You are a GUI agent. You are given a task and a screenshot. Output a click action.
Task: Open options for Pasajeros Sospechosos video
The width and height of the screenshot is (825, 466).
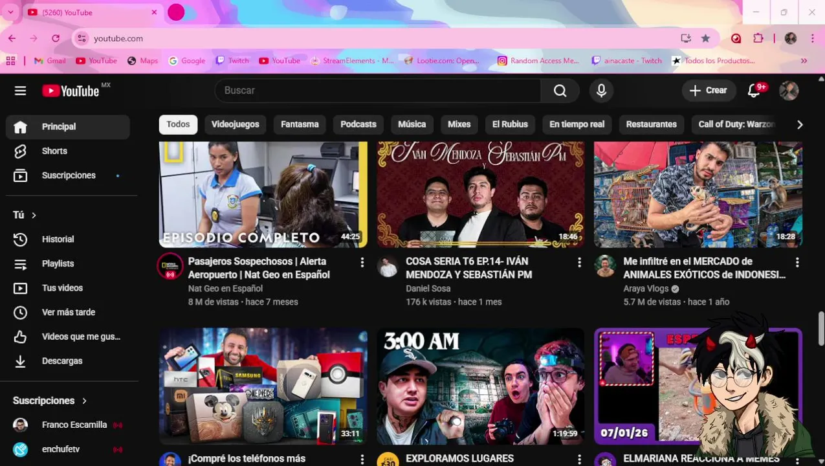(x=362, y=262)
